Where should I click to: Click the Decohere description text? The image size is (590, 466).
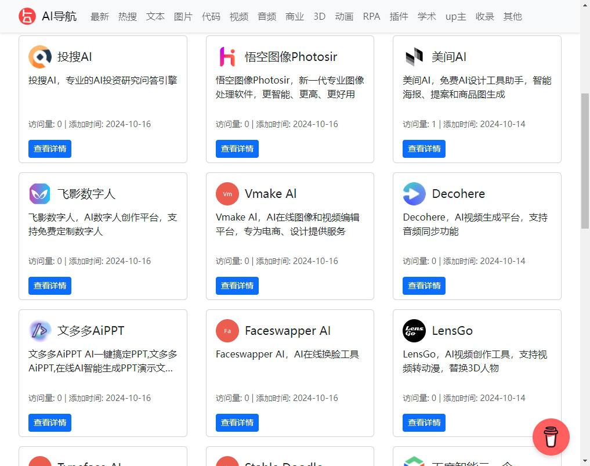click(x=475, y=225)
